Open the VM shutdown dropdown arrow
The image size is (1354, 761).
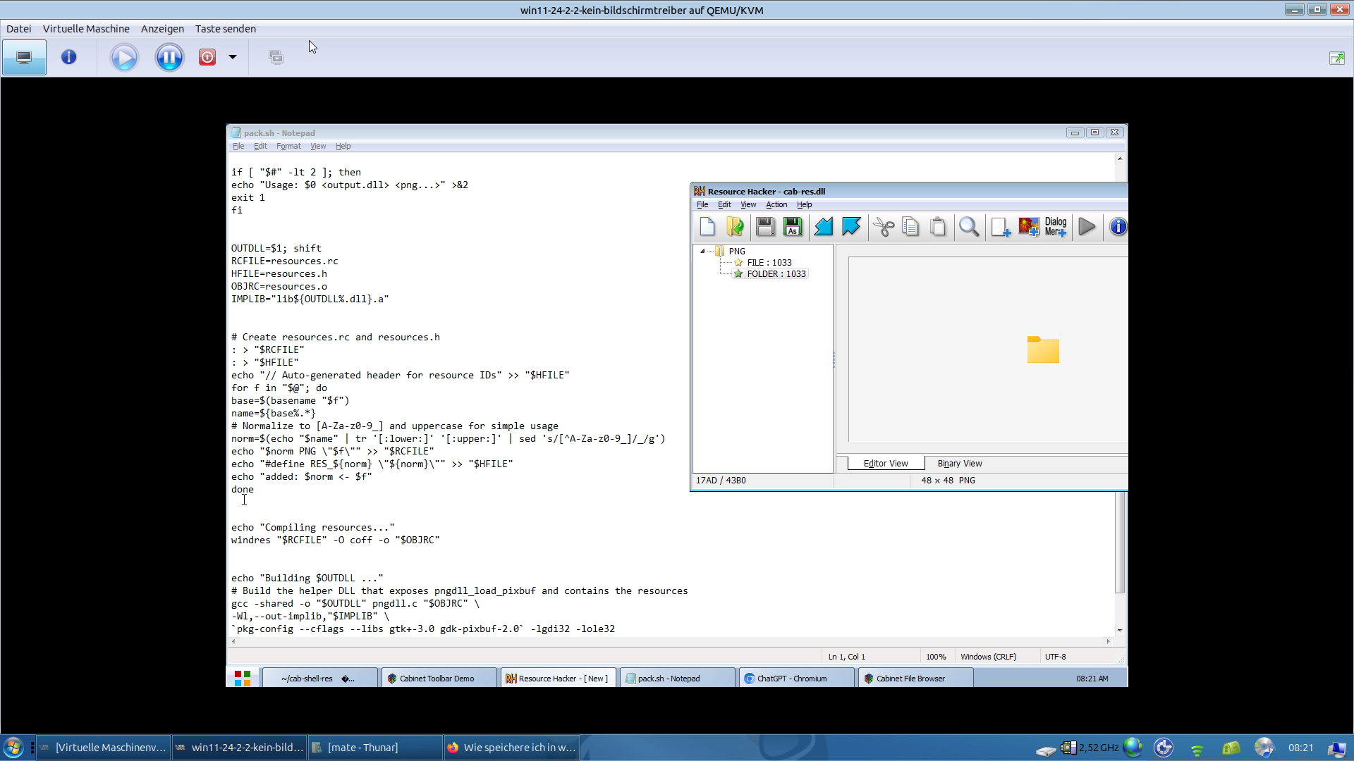click(x=233, y=58)
